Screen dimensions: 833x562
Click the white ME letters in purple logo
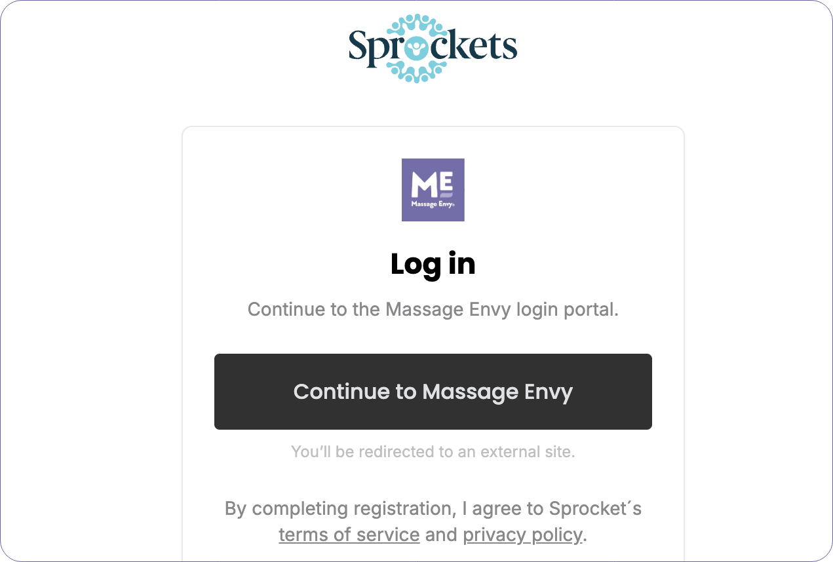(x=432, y=184)
